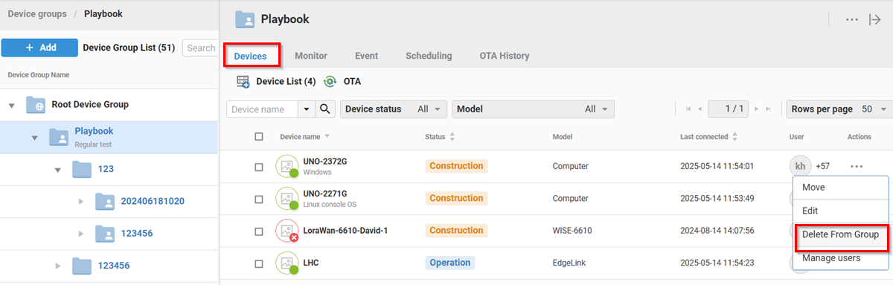
Task: Open actions menu for UNO-2372G row
Action: (857, 166)
